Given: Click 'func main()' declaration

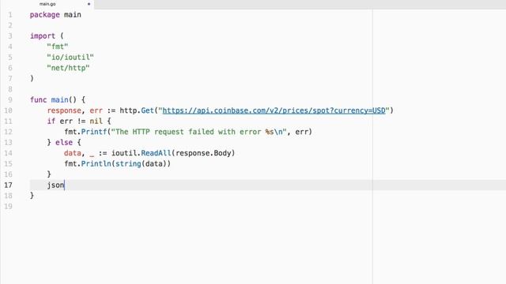Looking at the screenshot, I should tap(53, 100).
